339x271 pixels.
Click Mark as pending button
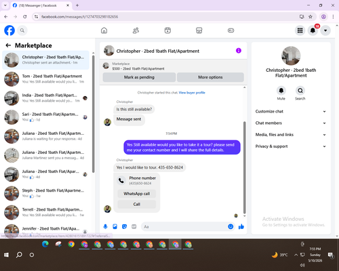pos(139,77)
